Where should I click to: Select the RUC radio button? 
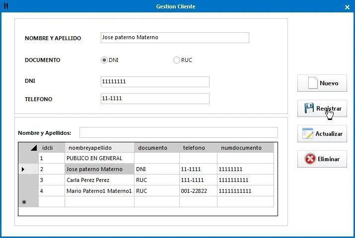pos(176,60)
